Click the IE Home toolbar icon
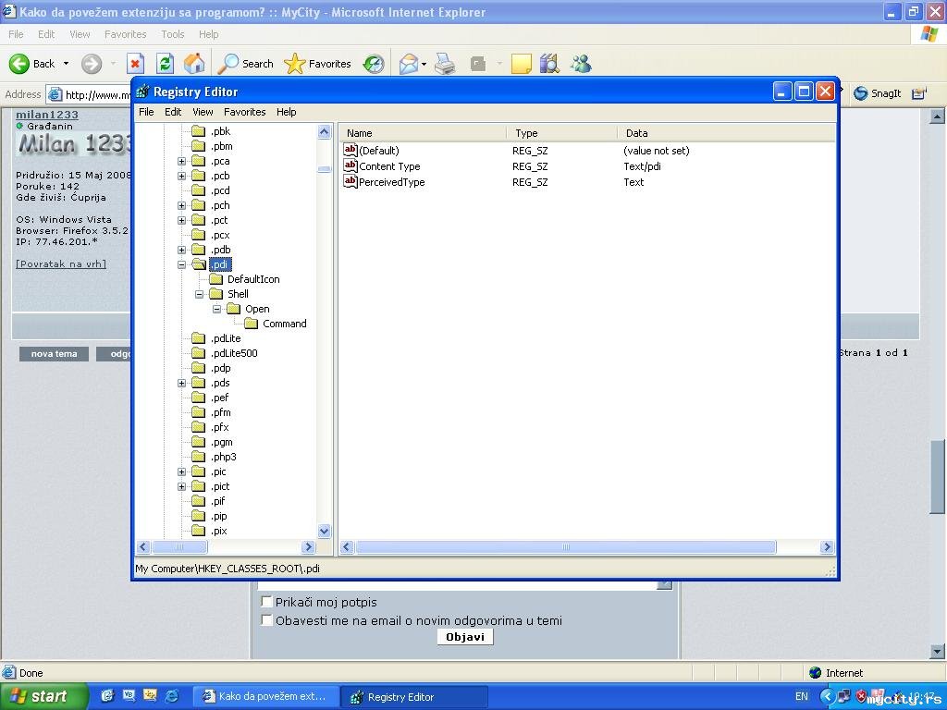The width and height of the screenshot is (947, 710). pos(194,64)
